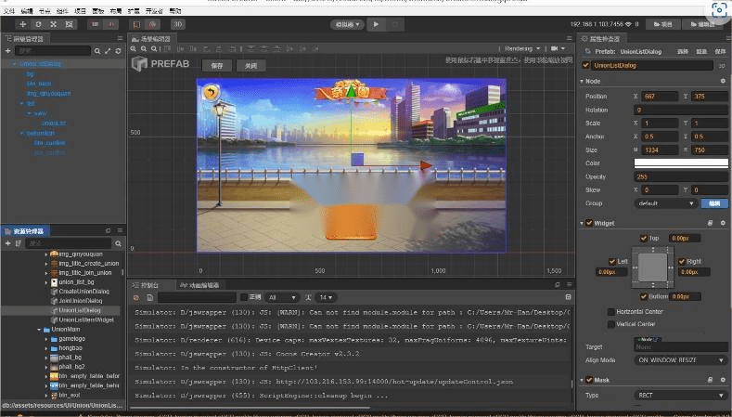Toggle the UnionListDialog node active checkbox
Viewport: 732px width, 417px height.
coord(586,65)
